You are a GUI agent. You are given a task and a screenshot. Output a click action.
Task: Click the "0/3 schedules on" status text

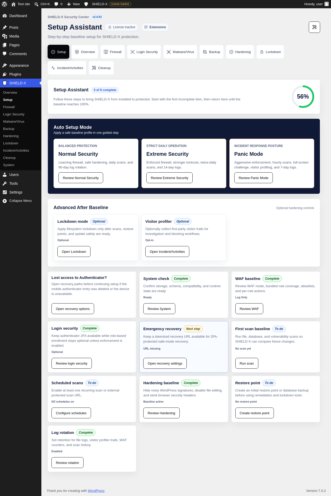(63, 402)
